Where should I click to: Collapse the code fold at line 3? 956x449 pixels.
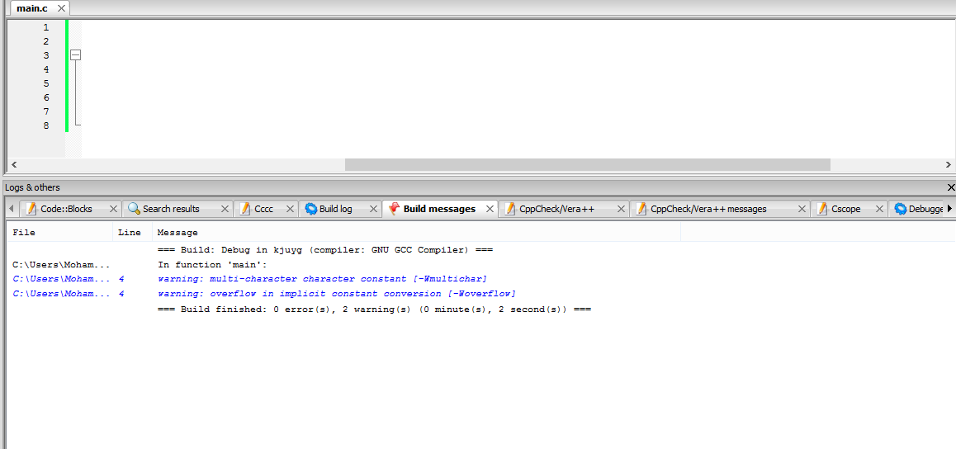tap(76, 55)
